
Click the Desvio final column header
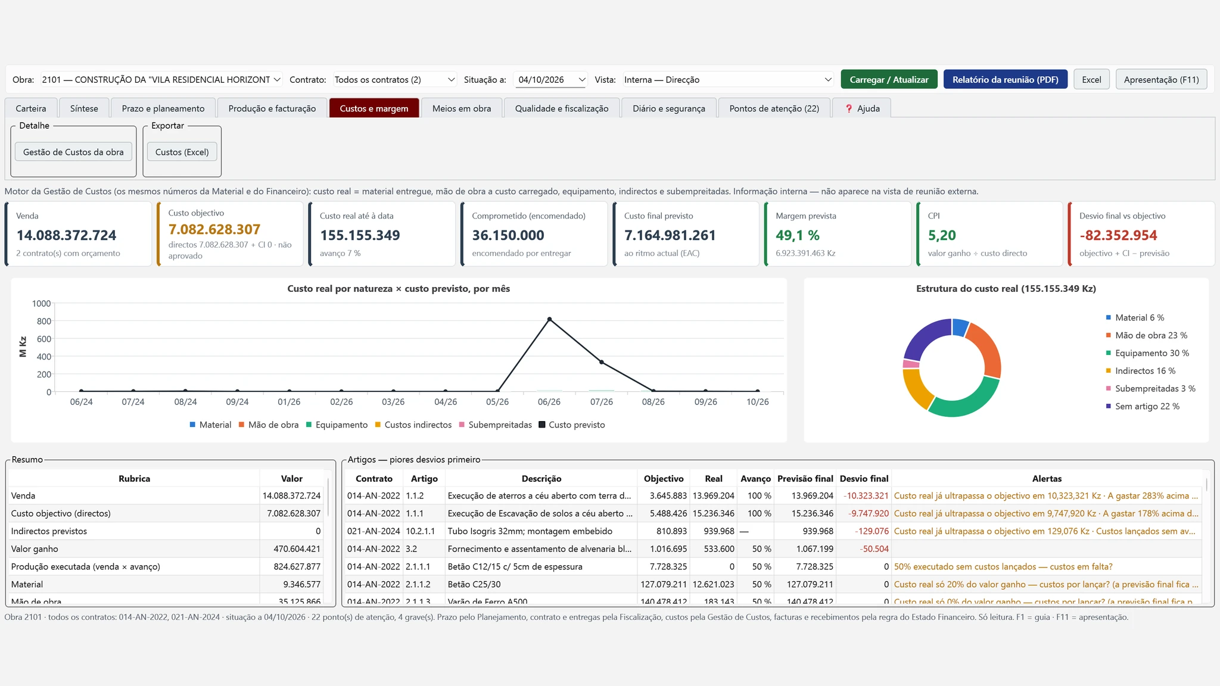(x=864, y=478)
